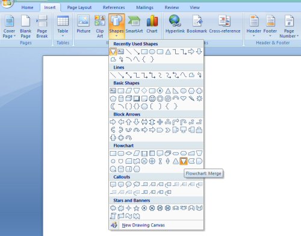Image resolution: width=301 pixels, height=236 pixels.
Task: Select the 4-Point Star shape
Action: coord(129,208)
